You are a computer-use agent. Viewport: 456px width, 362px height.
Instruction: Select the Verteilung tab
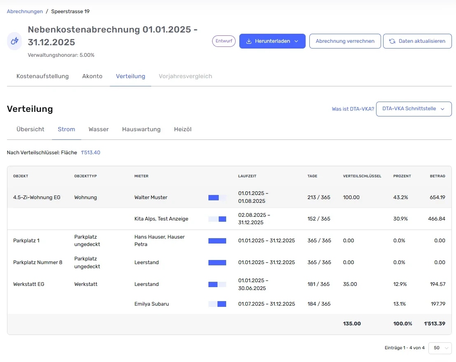[131, 76]
